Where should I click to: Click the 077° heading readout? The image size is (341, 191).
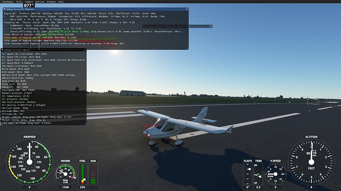coord(29,5)
